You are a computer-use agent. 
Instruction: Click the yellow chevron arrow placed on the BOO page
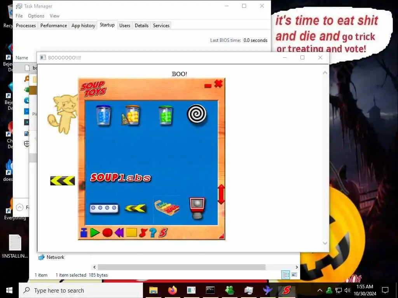tap(63, 181)
